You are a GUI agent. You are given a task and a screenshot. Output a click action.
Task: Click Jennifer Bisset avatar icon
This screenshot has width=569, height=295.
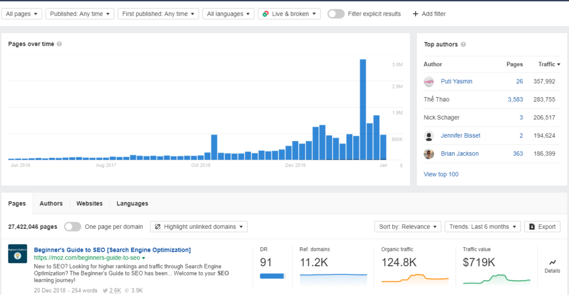point(429,136)
